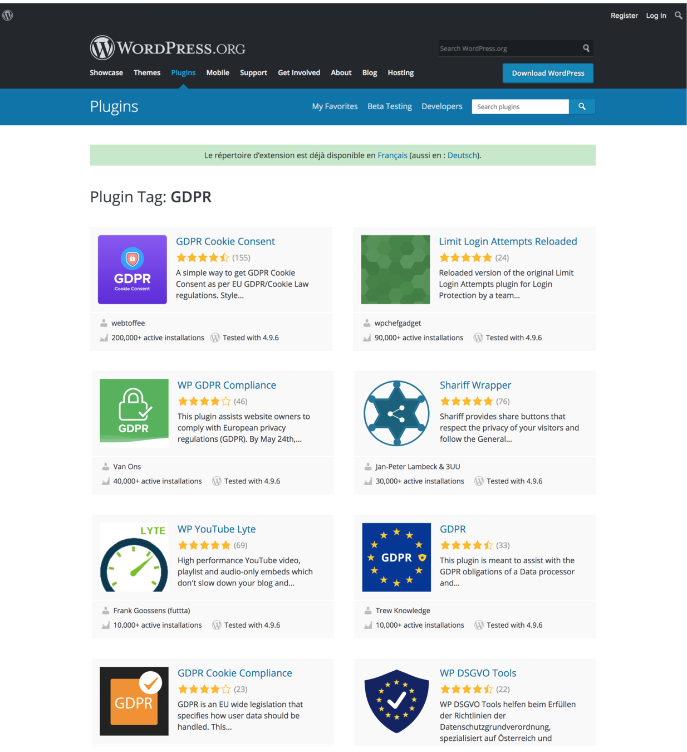The width and height of the screenshot is (687, 752).
Task: Click the star rating of GDPR Cookie Compliance
Action: pyautogui.click(x=204, y=689)
